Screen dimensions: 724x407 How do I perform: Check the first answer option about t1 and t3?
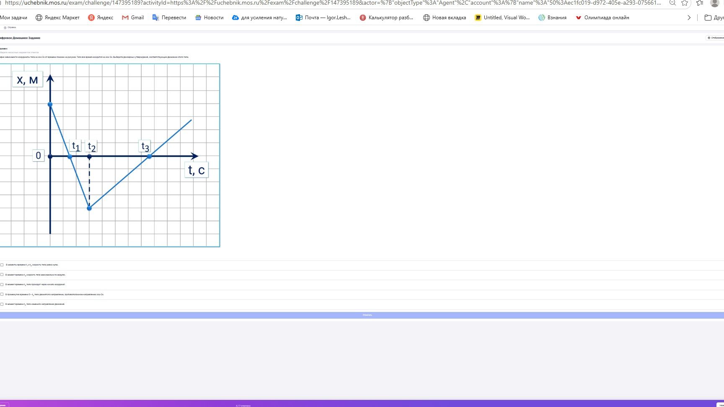(2, 265)
